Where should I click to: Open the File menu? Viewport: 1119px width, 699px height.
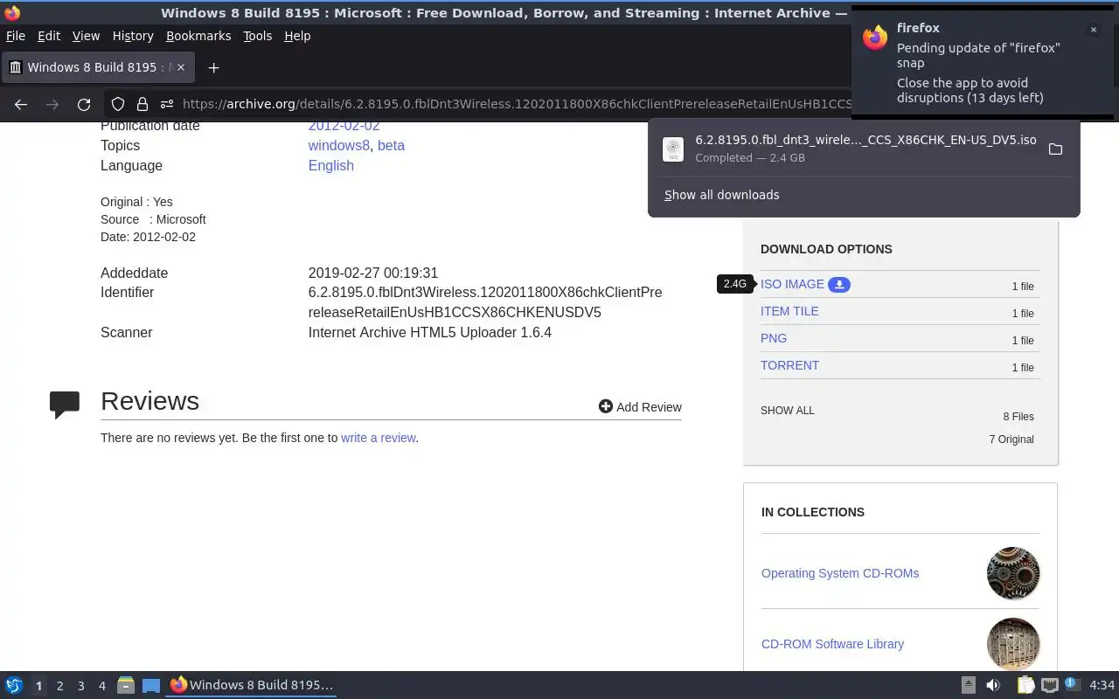point(16,36)
